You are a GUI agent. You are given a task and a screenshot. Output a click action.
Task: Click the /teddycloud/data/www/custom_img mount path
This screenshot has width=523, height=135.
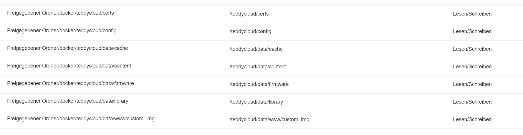coord(269,119)
